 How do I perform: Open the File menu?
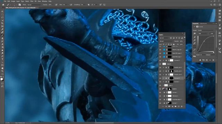pos(5,1)
